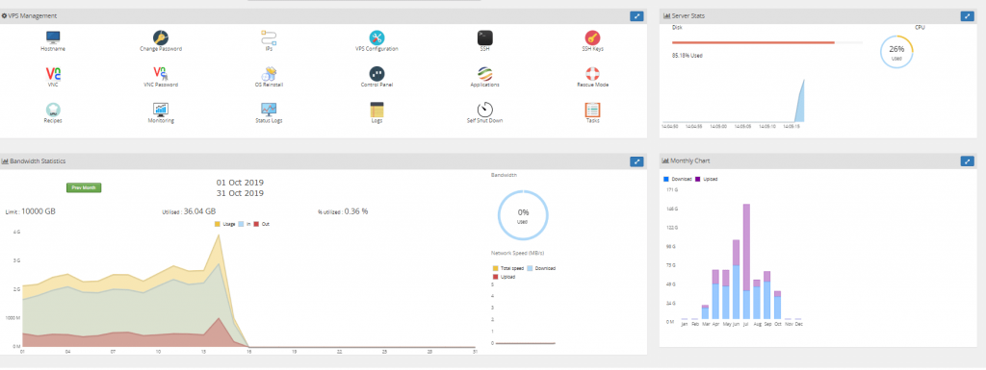Expand the VPS Management panel
The width and height of the screenshot is (986, 370).
click(x=636, y=16)
